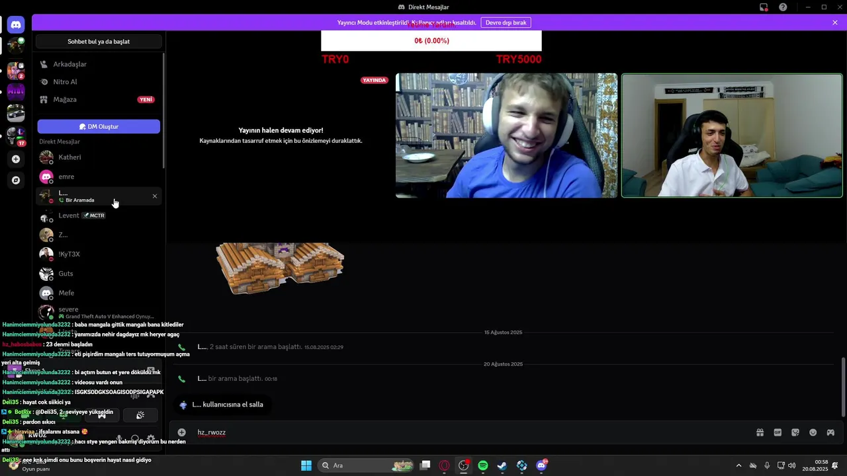Open DM with !KyT3X

coord(99,254)
